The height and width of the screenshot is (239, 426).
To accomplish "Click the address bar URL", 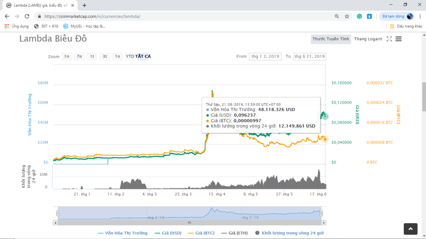I will pyautogui.click(x=92, y=16).
